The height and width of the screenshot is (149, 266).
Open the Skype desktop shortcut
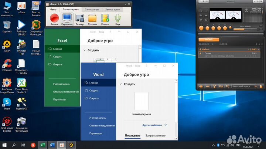[7, 103]
